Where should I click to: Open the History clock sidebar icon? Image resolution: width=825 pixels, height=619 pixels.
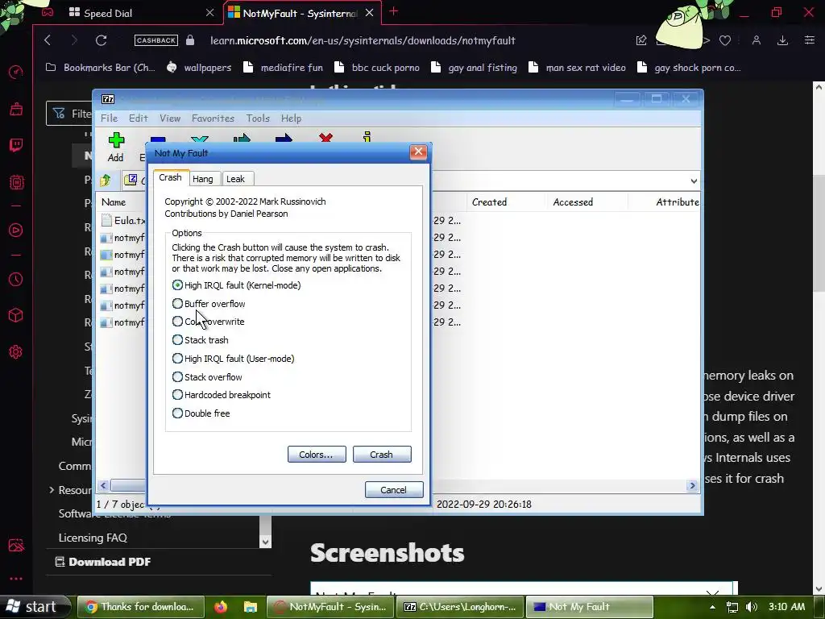16,279
